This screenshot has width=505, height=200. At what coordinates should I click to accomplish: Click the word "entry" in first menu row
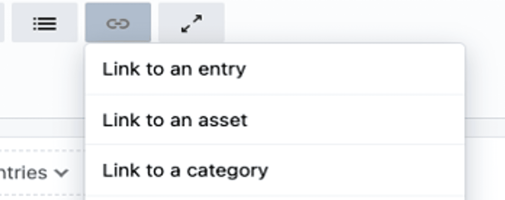(222, 70)
